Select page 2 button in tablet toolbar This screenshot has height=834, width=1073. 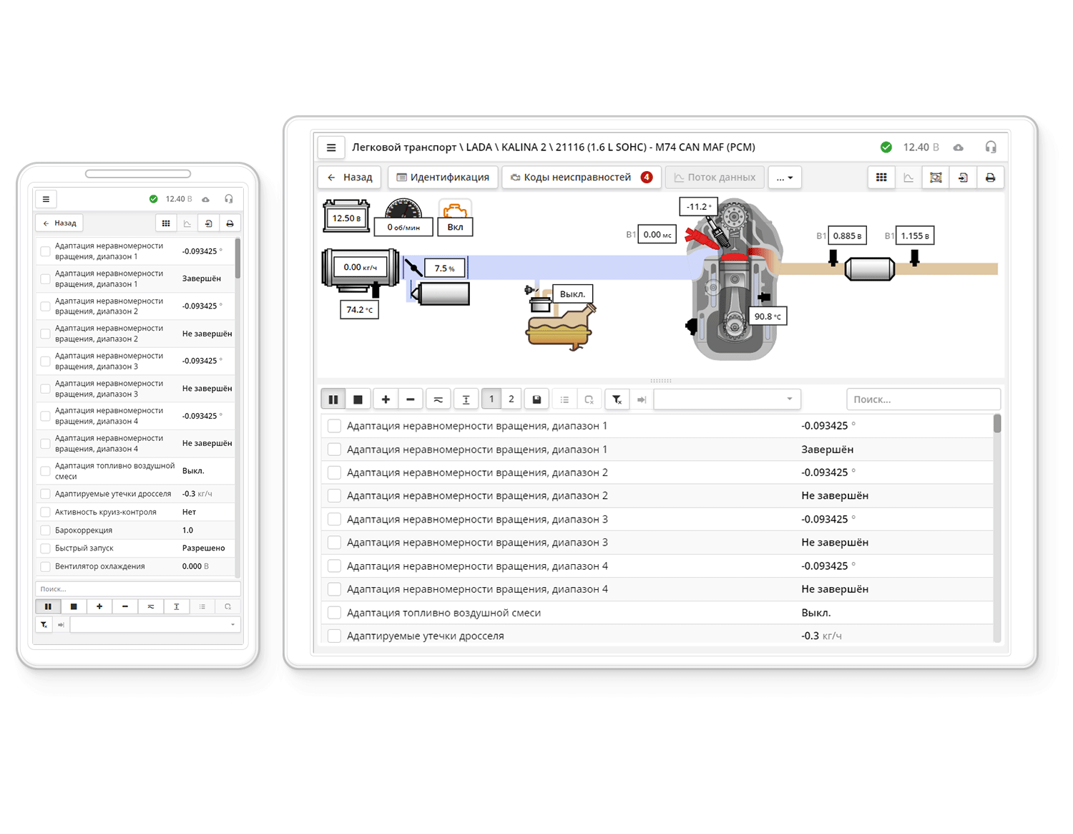tap(511, 399)
